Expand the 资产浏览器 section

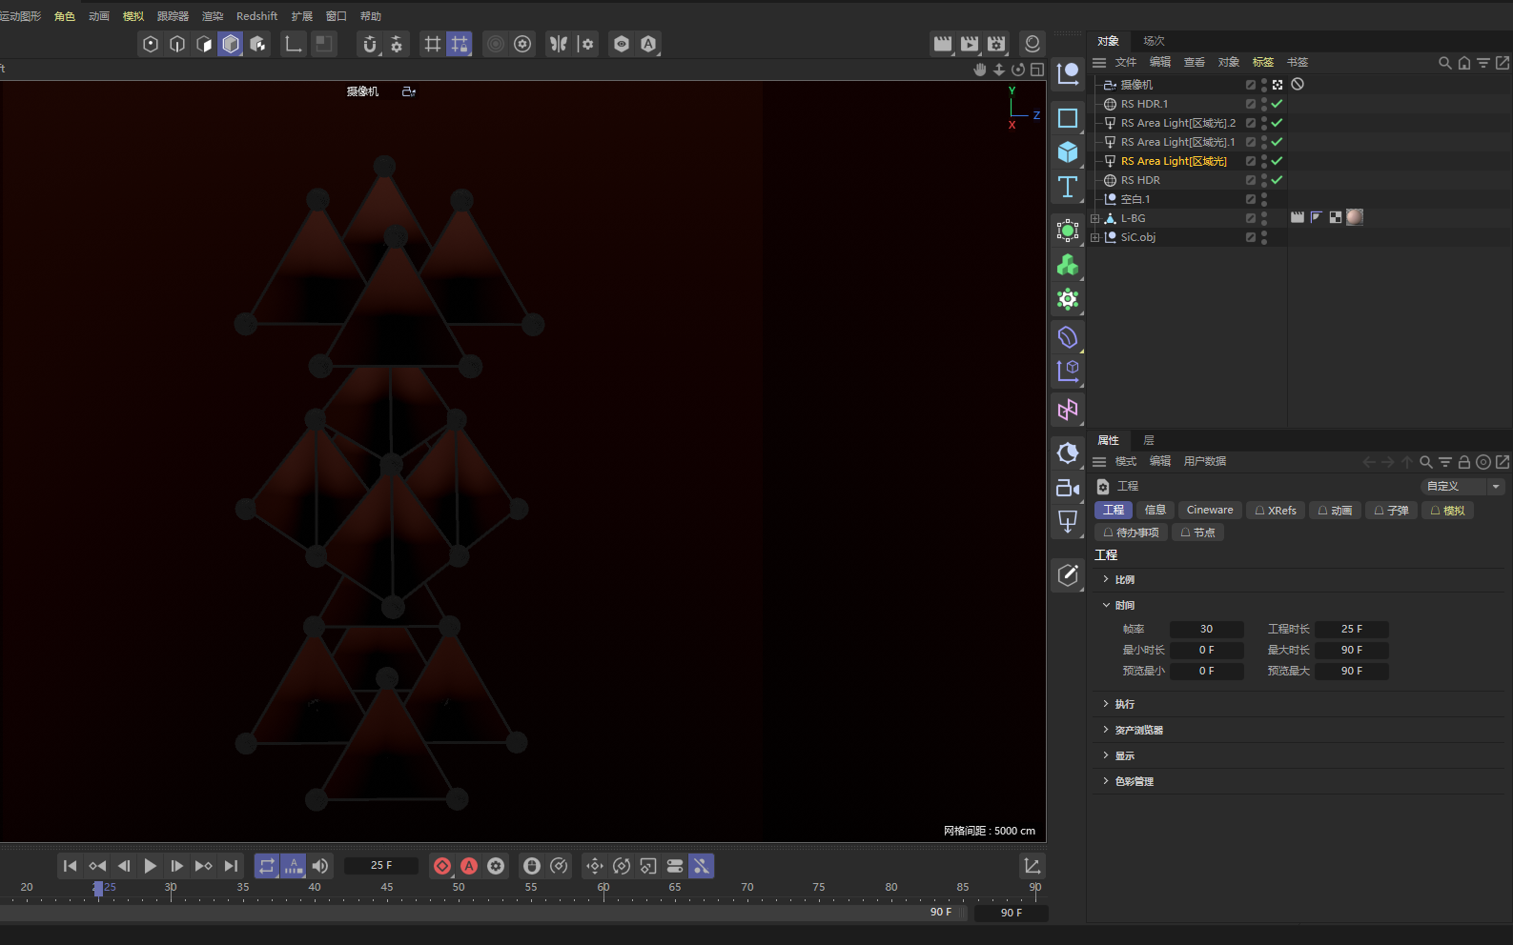point(1106,730)
